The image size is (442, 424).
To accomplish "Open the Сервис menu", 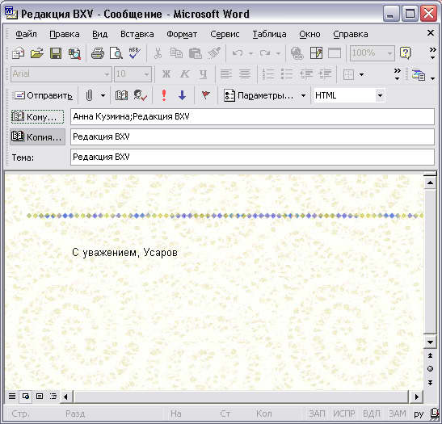I will pos(225,34).
